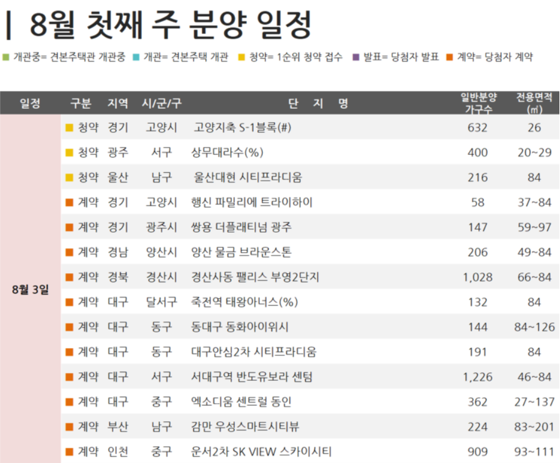The image size is (560, 463).
Task: Click household count '216'
Action: 478,178
